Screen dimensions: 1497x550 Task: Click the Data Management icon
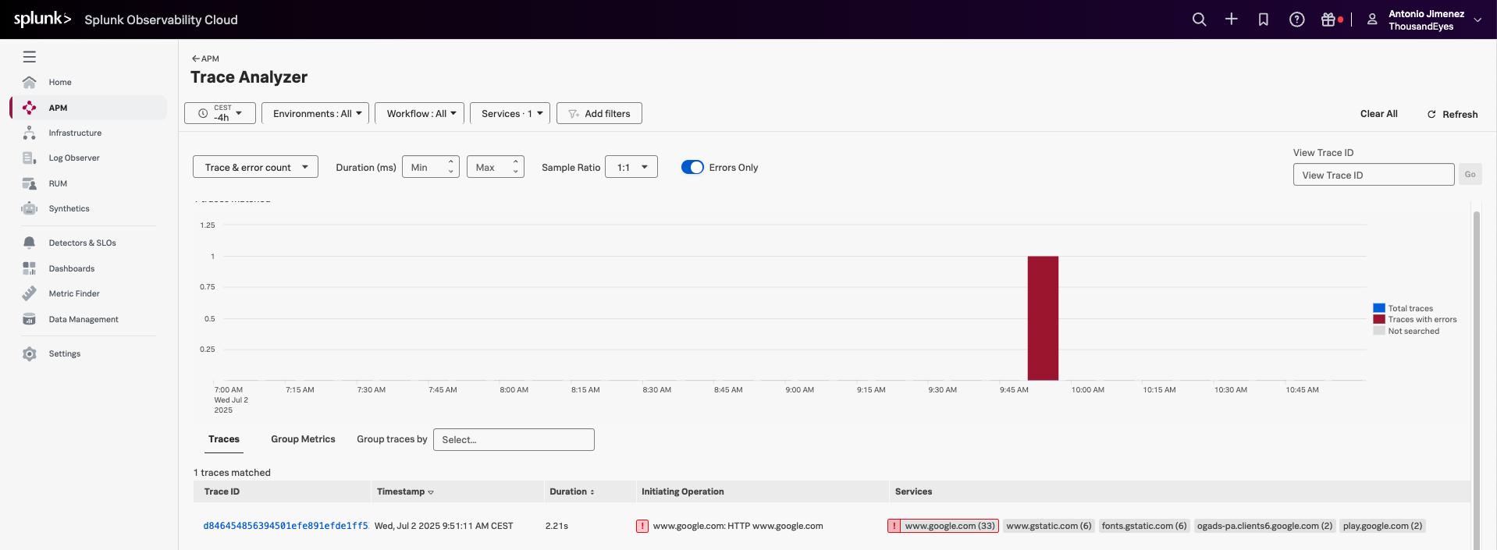[30, 319]
